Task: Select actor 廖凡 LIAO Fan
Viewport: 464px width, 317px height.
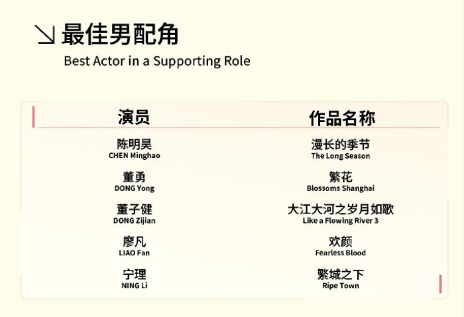Action: pyautogui.click(x=135, y=246)
